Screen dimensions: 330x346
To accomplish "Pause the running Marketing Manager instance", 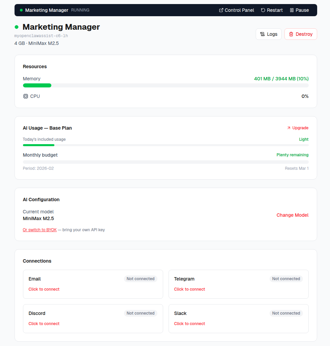I will (x=299, y=10).
